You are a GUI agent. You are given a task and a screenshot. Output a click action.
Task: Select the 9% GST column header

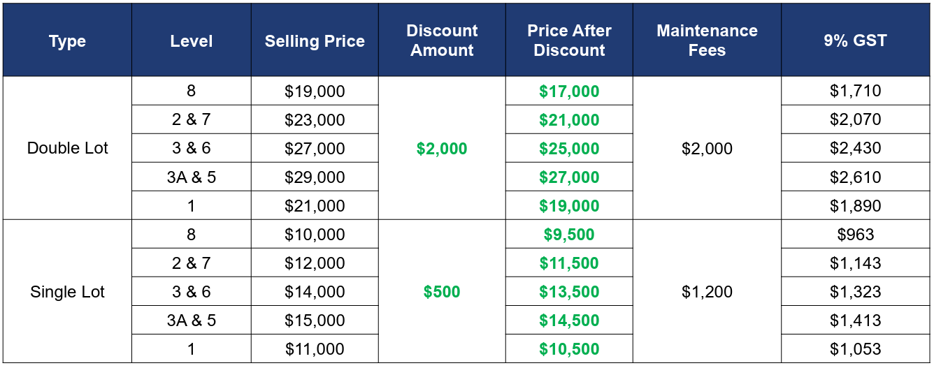point(855,41)
